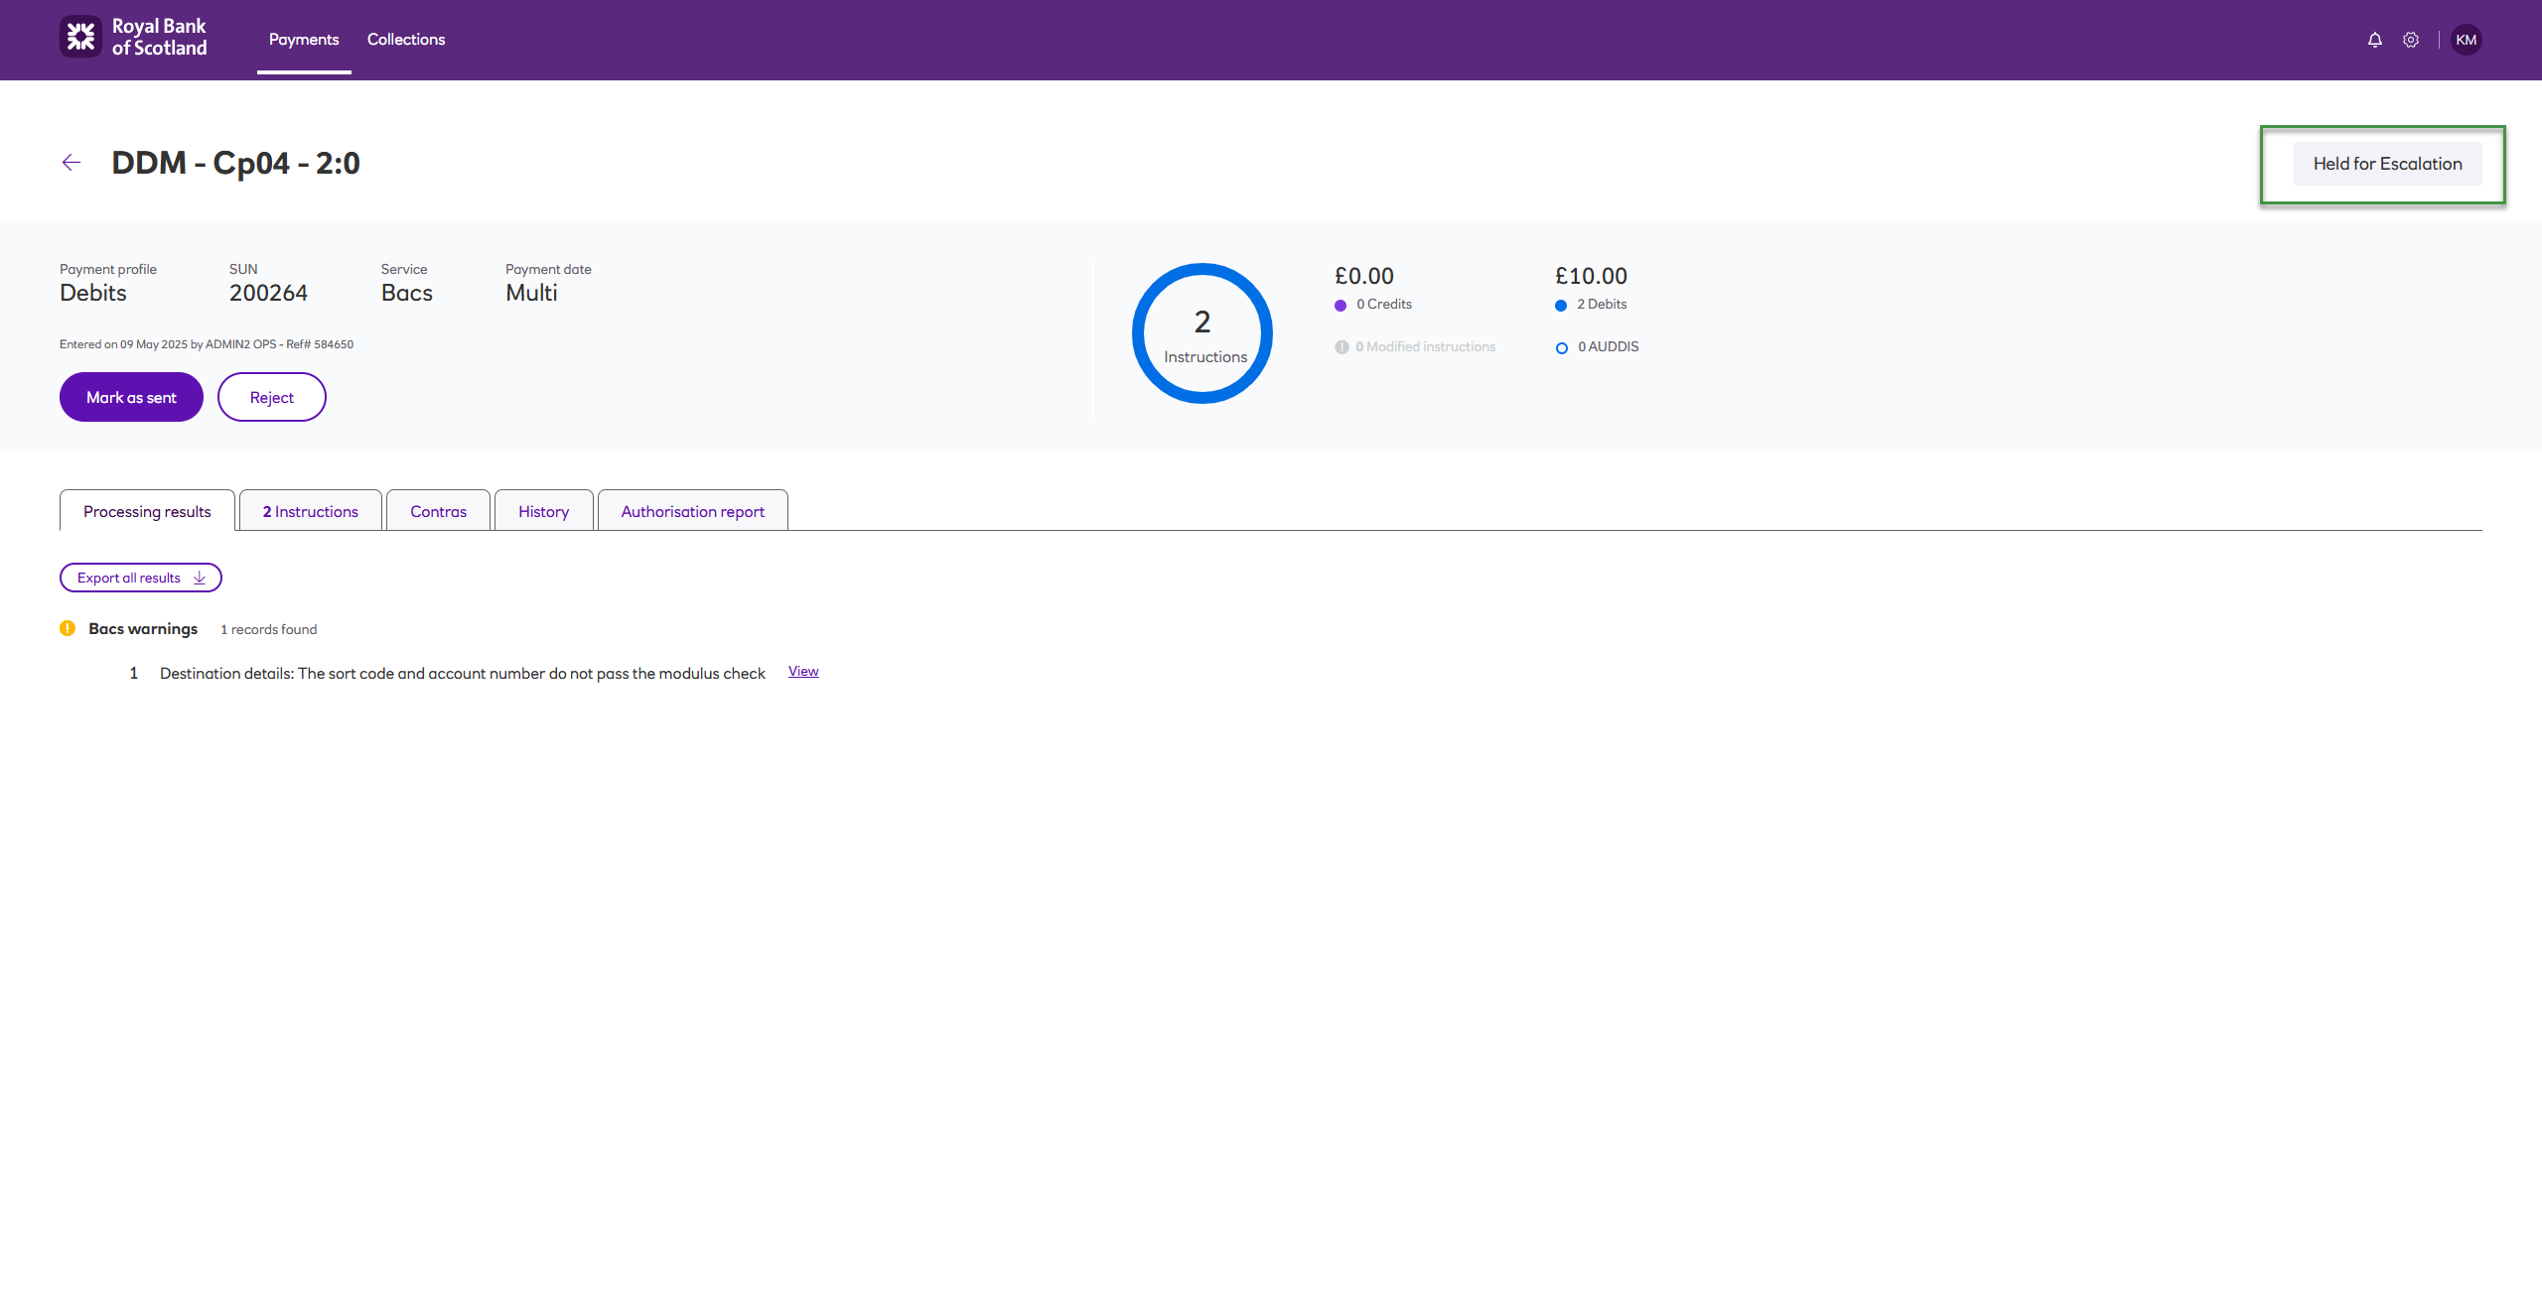Viewport: 2542px width, 1294px height.
Task: Click the yellow Bacs warnings icon
Action: (x=68, y=628)
